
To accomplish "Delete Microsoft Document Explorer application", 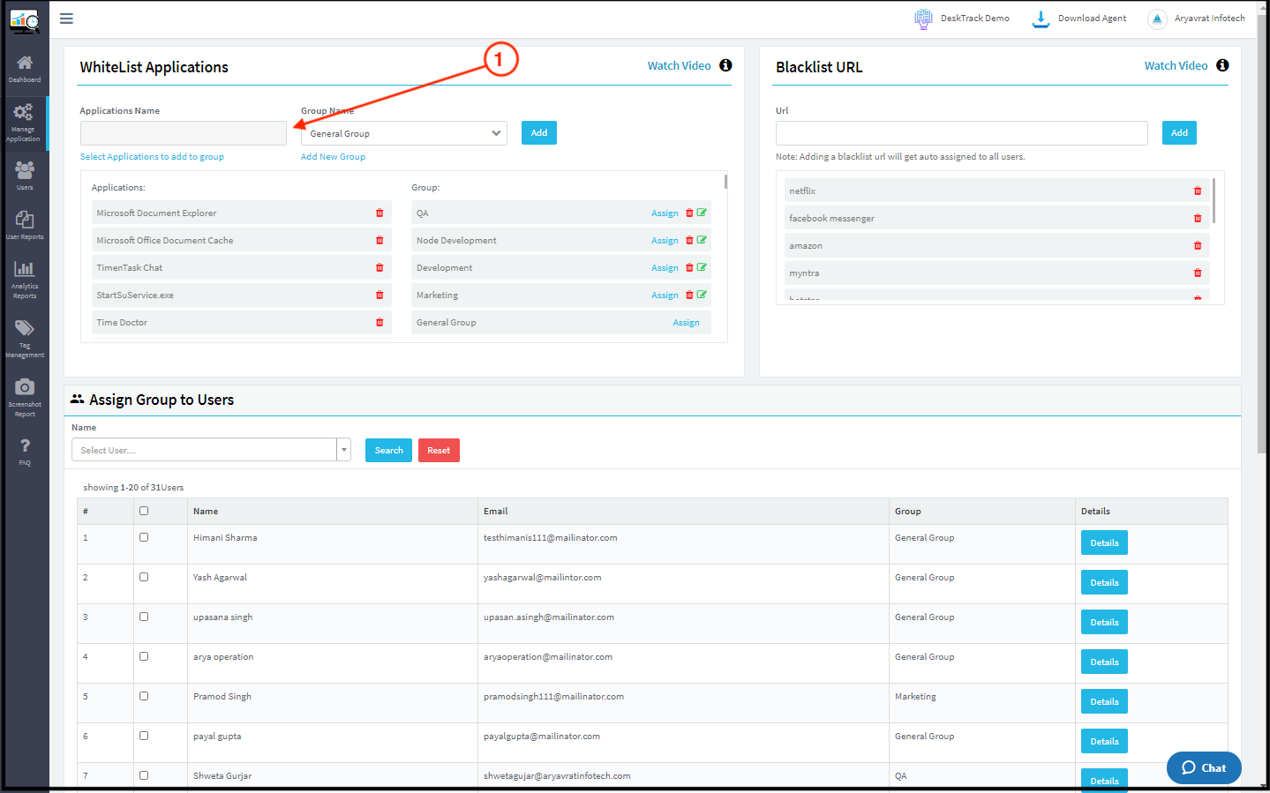I will click(379, 213).
